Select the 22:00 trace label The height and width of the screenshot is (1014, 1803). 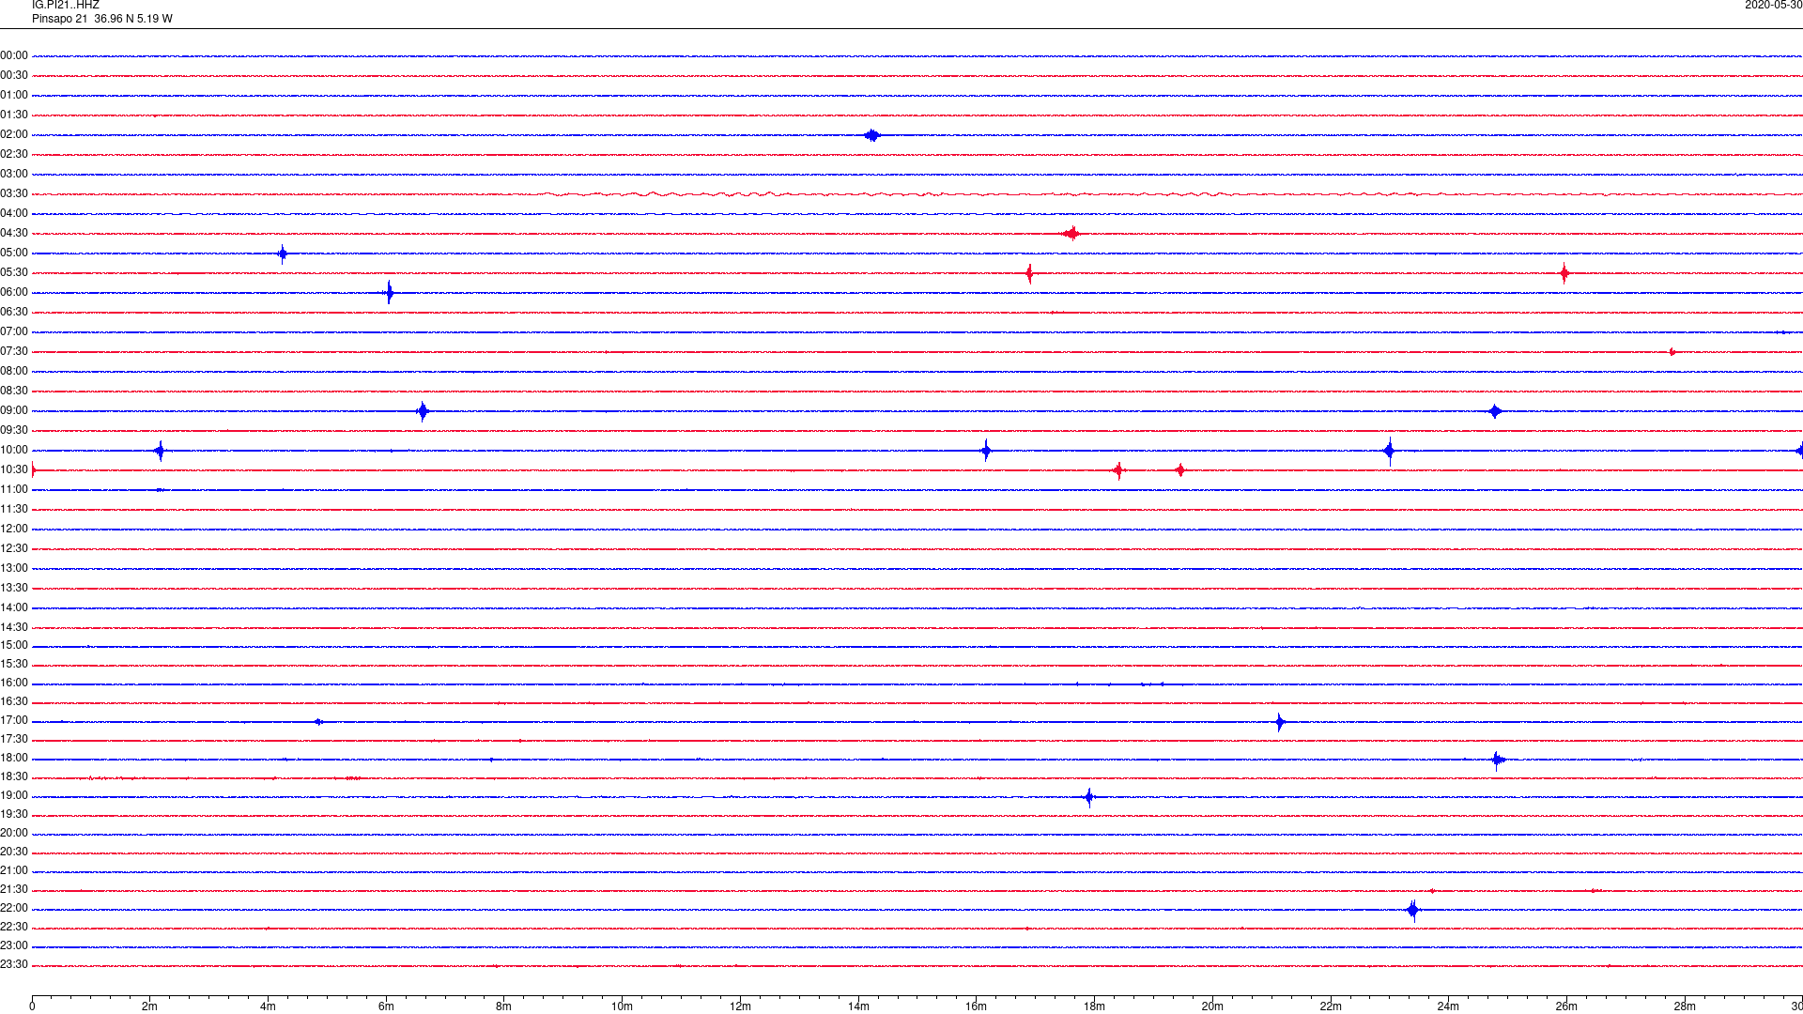click(14, 909)
